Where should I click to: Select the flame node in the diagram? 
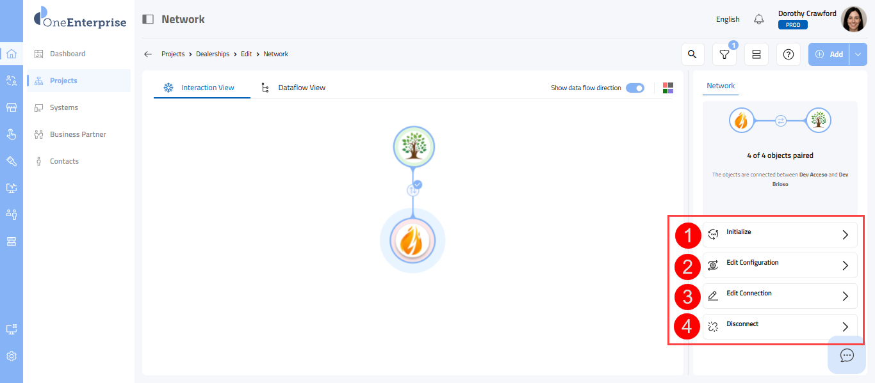point(413,241)
